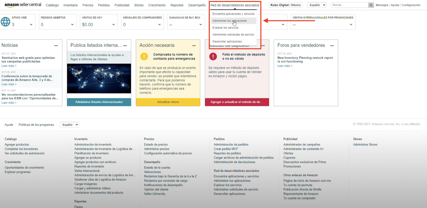Click inside the Buscar search field
This screenshot has height=208, width=427.
pyautogui.click(x=350, y=5)
